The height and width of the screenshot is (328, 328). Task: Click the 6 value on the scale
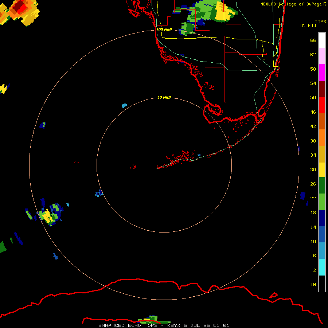click(314, 255)
